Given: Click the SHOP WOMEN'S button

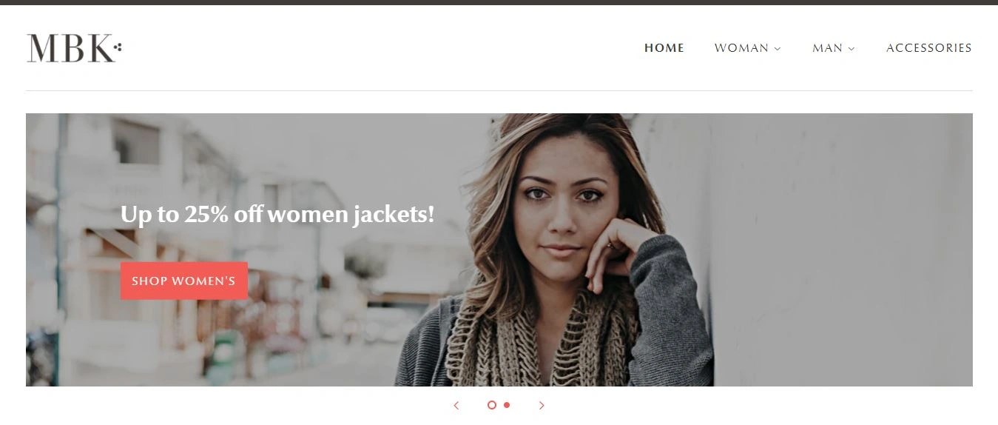Looking at the screenshot, I should coord(184,281).
